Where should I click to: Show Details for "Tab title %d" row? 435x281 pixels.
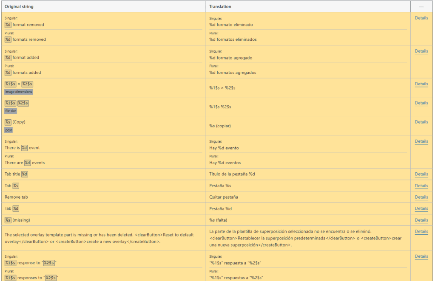[x=421, y=174]
